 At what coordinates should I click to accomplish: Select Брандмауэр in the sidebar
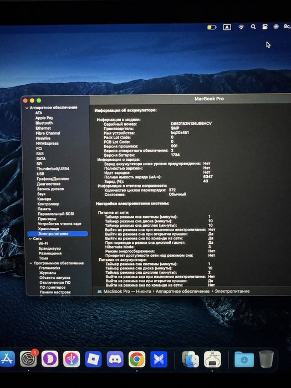(50, 248)
